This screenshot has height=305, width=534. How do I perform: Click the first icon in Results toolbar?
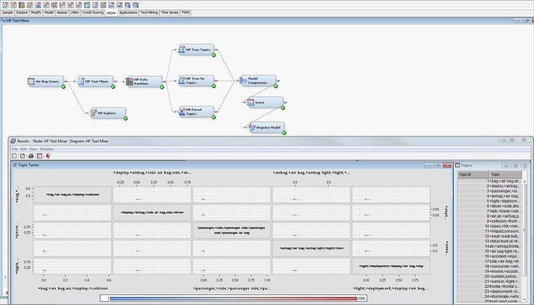point(14,156)
